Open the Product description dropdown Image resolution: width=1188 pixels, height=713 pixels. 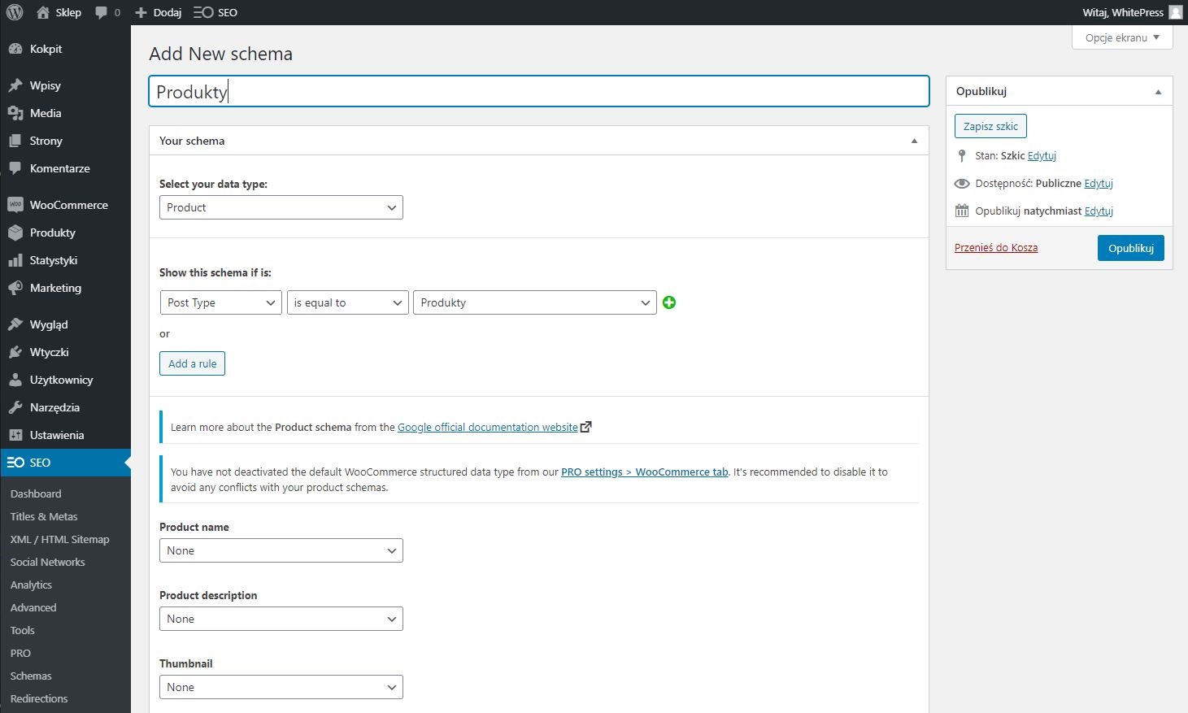point(281,619)
